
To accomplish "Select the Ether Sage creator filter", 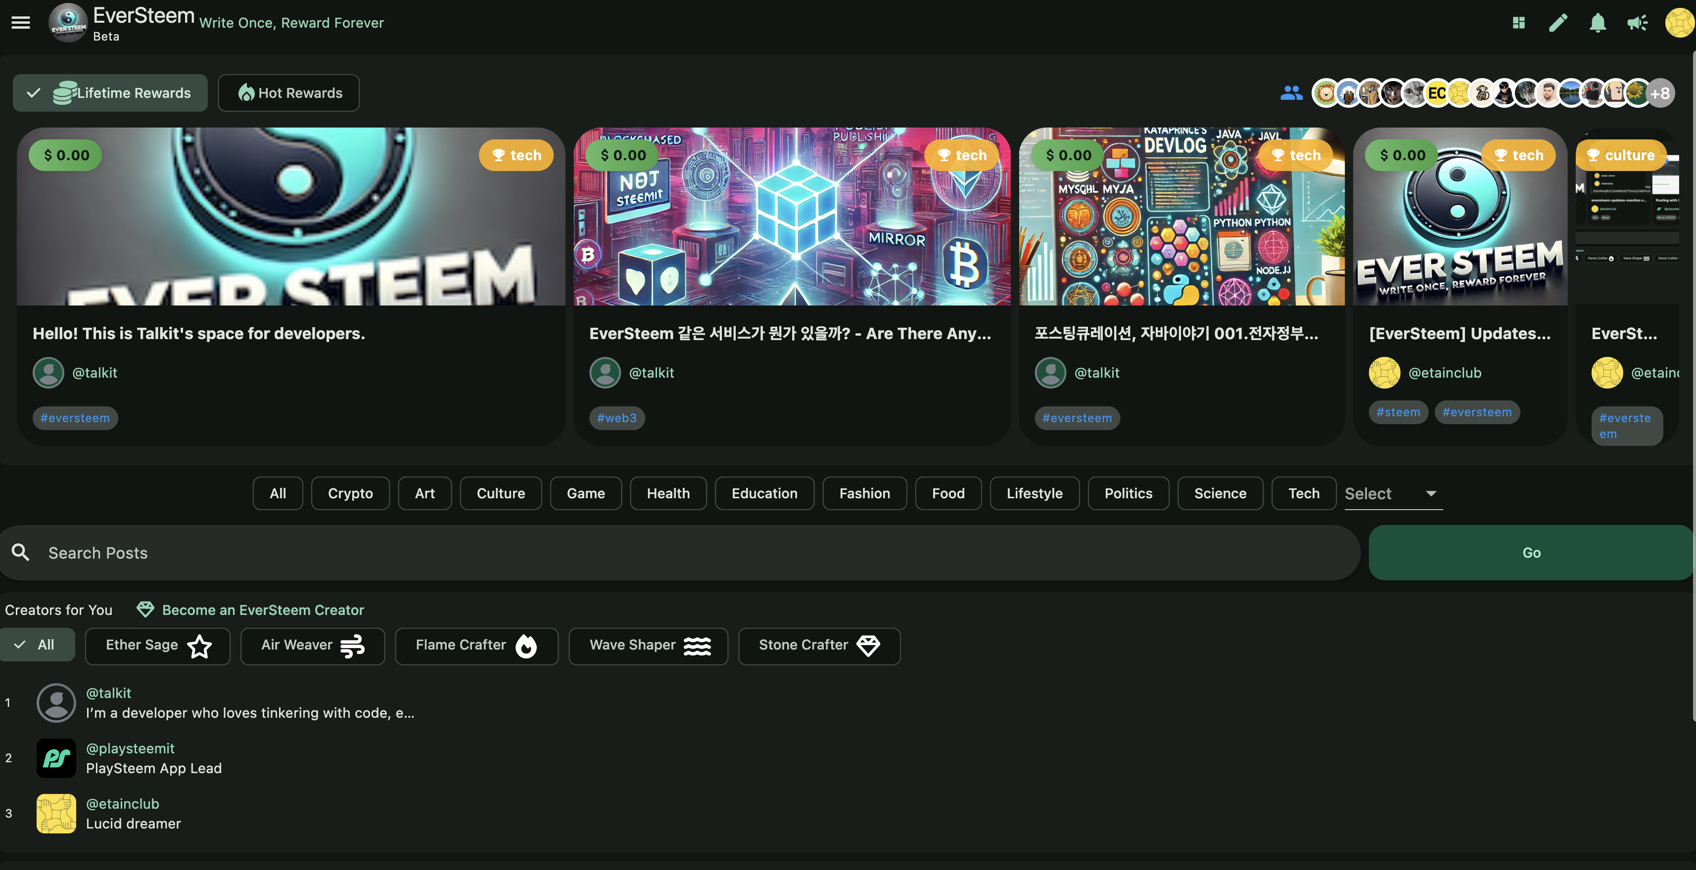I will pyautogui.click(x=157, y=646).
